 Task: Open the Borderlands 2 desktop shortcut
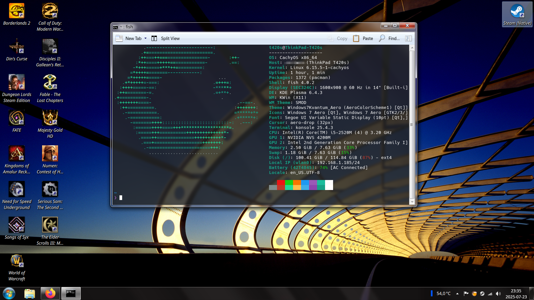click(x=17, y=14)
